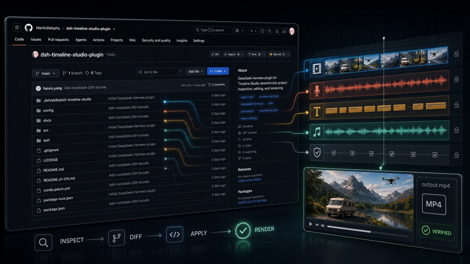Click the haixin.yang commit author avatar

(x=38, y=88)
